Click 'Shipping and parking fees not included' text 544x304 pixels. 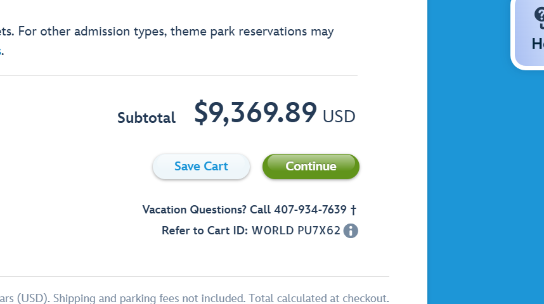click(x=149, y=298)
